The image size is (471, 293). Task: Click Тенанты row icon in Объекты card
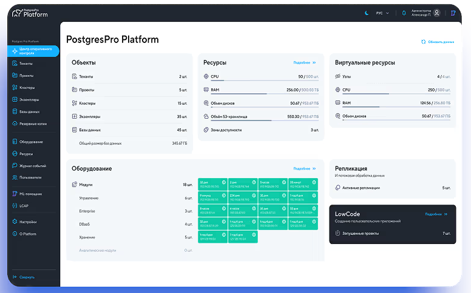pyautogui.click(x=75, y=76)
